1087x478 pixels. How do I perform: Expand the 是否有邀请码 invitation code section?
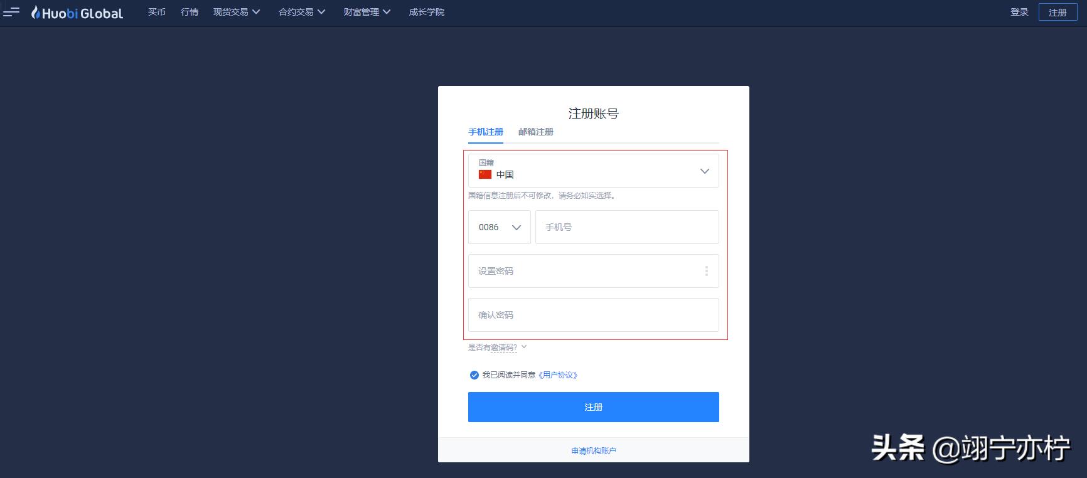[497, 348]
